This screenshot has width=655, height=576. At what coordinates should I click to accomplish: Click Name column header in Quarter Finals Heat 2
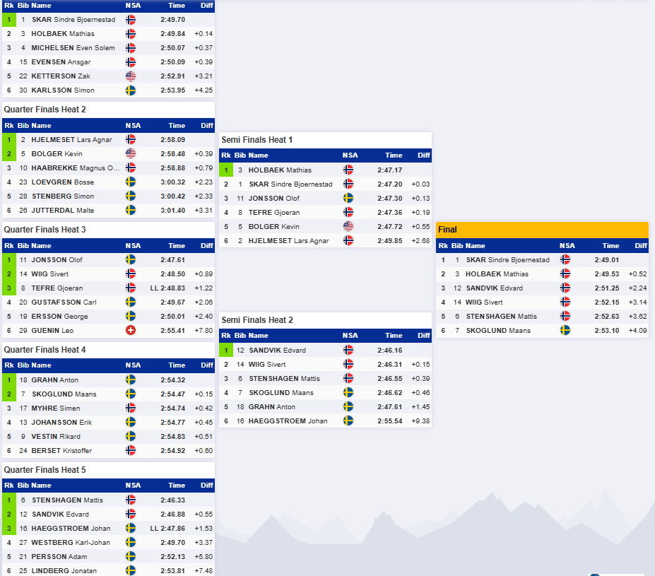[x=41, y=125]
